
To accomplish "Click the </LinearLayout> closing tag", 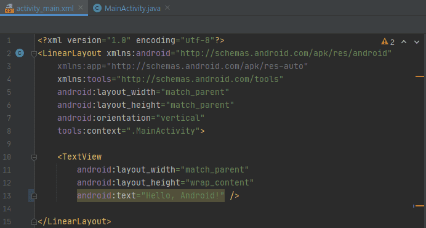I will click(x=74, y=221).
